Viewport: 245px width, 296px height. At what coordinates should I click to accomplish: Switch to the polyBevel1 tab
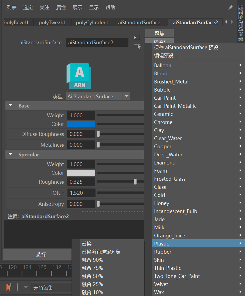click(19, 22)
